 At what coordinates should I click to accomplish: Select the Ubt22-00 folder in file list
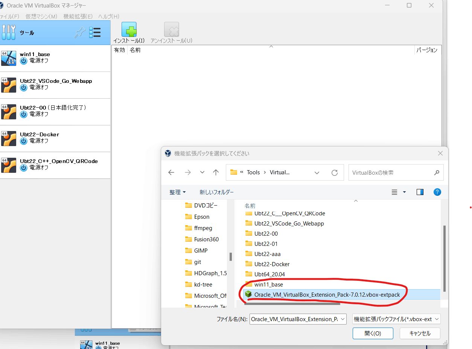coord(266,234)
